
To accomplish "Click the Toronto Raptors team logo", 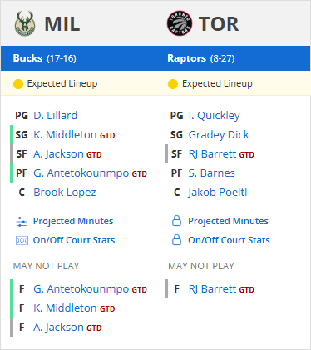I will (180, 23).
